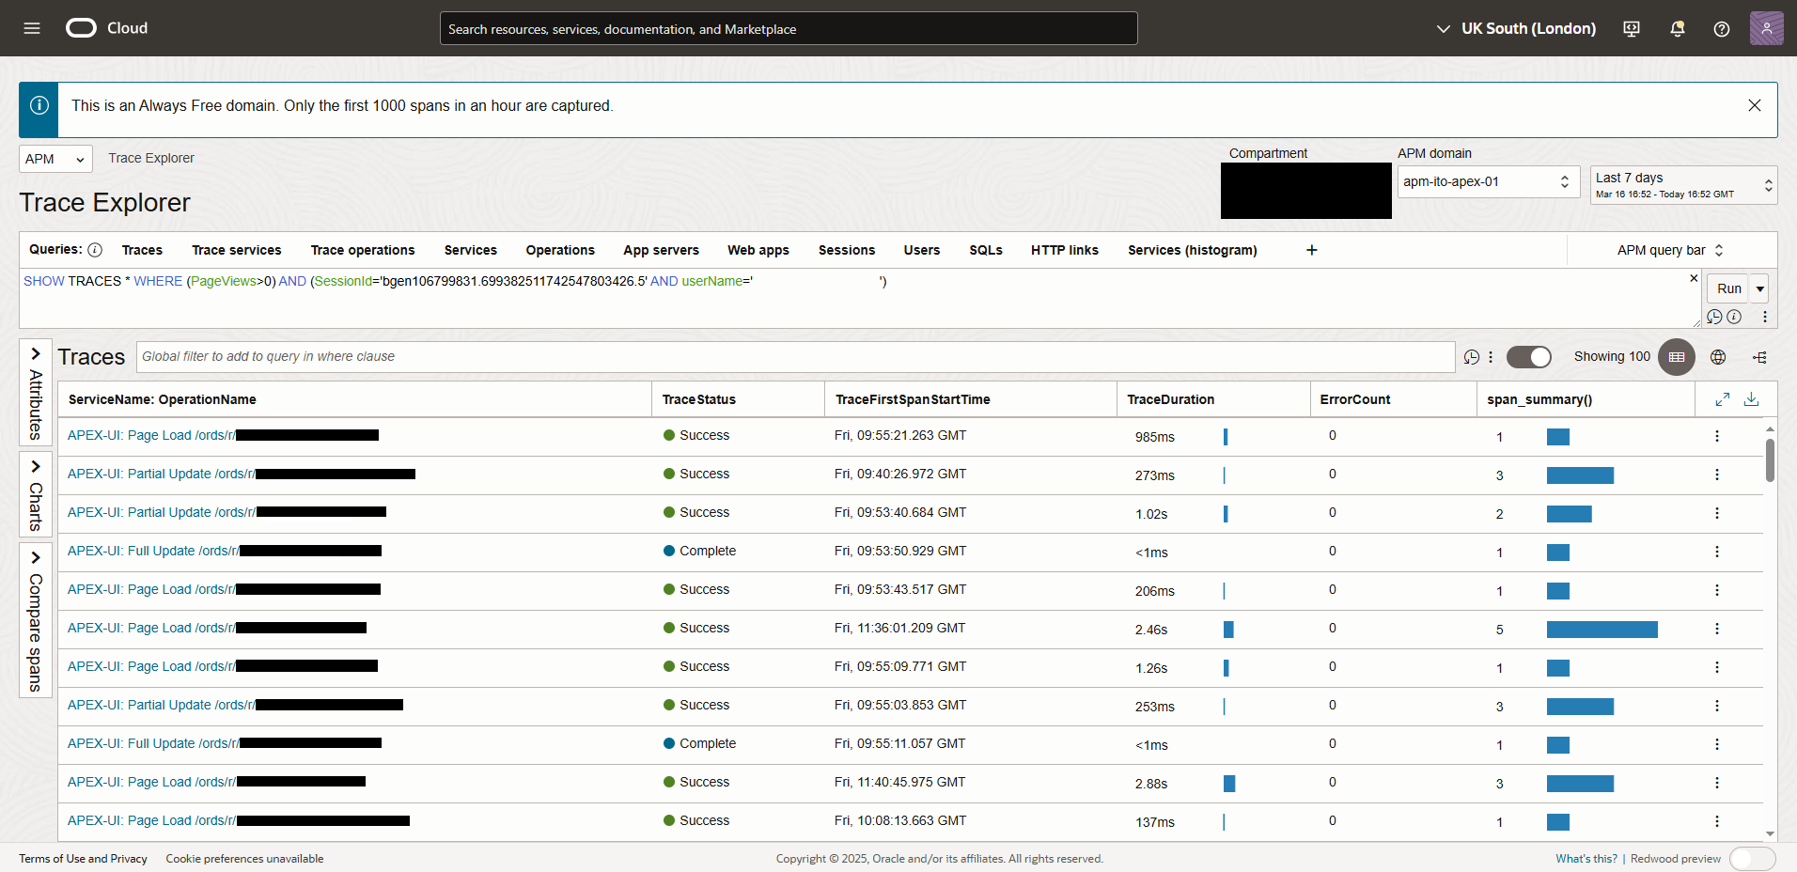Open the Run button dropdown arrow
This screenshot has width=1797, height=872.
[x=1759, y=288]
